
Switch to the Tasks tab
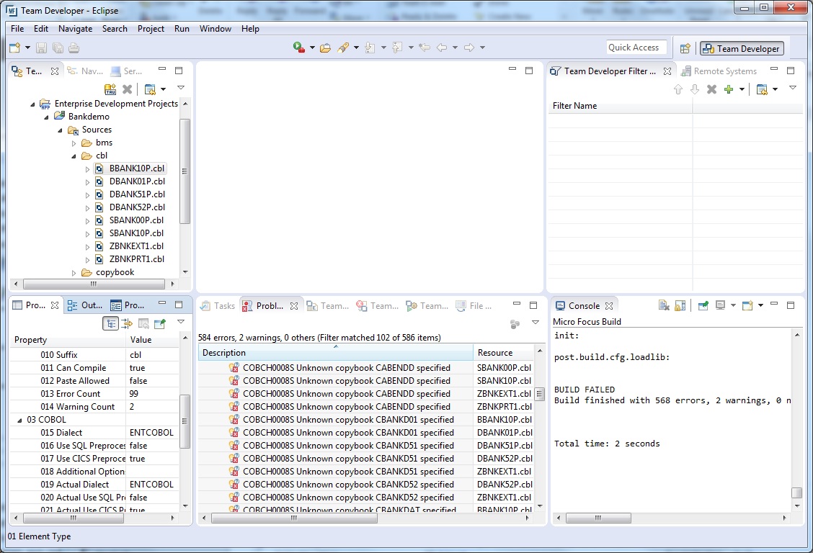click(x=218, y=305)
